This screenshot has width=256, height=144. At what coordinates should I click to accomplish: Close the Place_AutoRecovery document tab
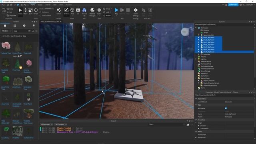point(61,22)
